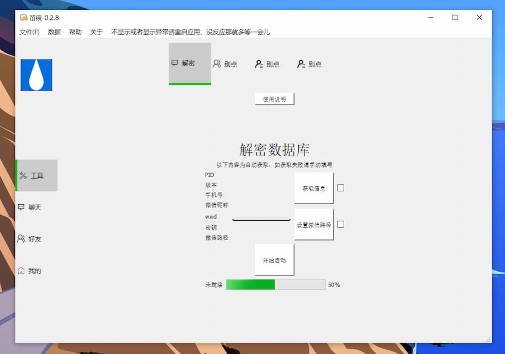Open the 文件(F) menu
The height and width of the screenshot is (354, 505).
[29, 32]
